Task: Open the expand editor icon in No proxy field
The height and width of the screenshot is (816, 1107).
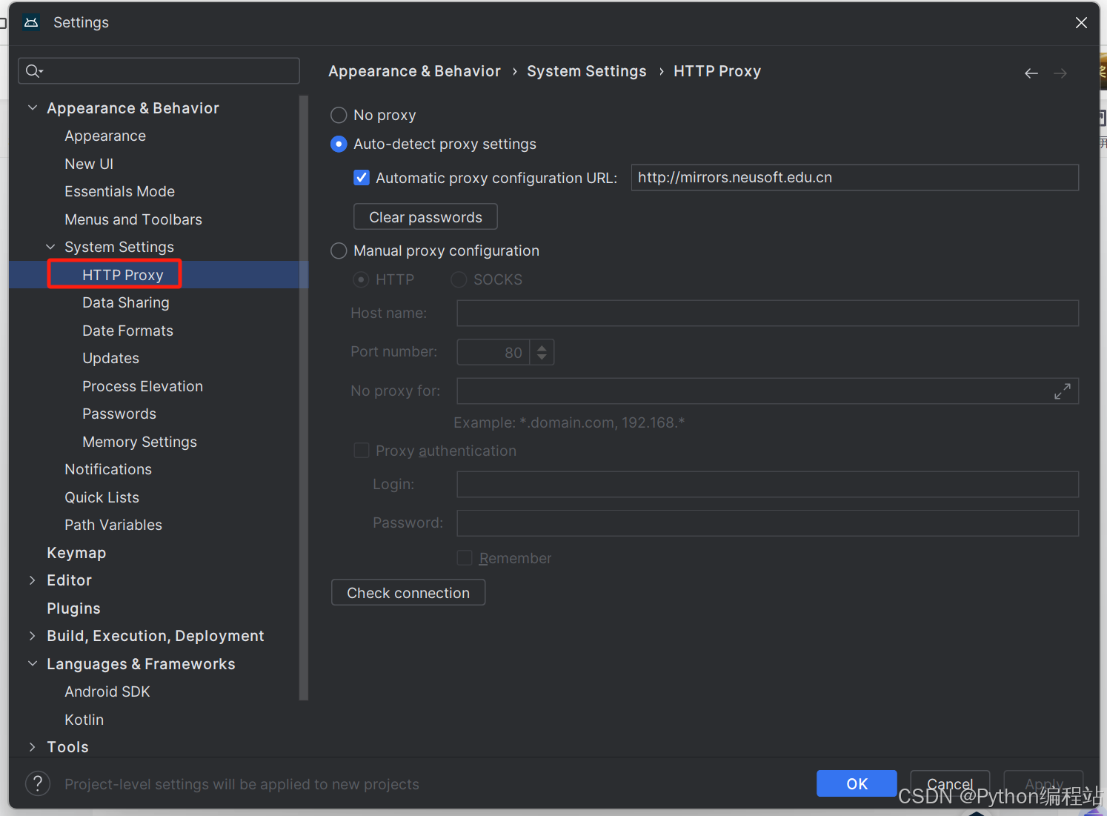Action: 1063,391
